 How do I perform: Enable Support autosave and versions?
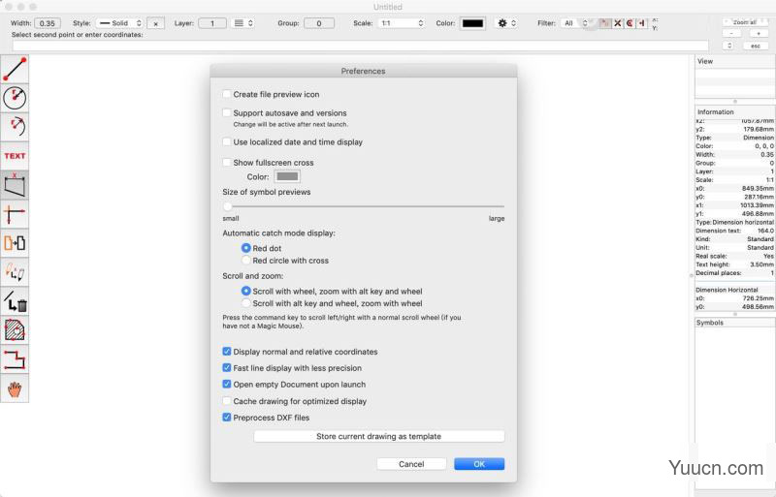click(x=227, y=112)
